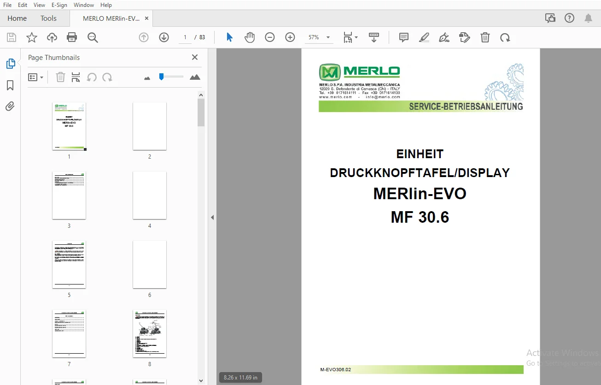The height and width of the screenshot is (385, 601).
Task: Close the MERLO MERlin-EV document tab
Action: coord(146,18)
